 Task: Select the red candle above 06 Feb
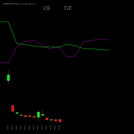click(60, 121)
